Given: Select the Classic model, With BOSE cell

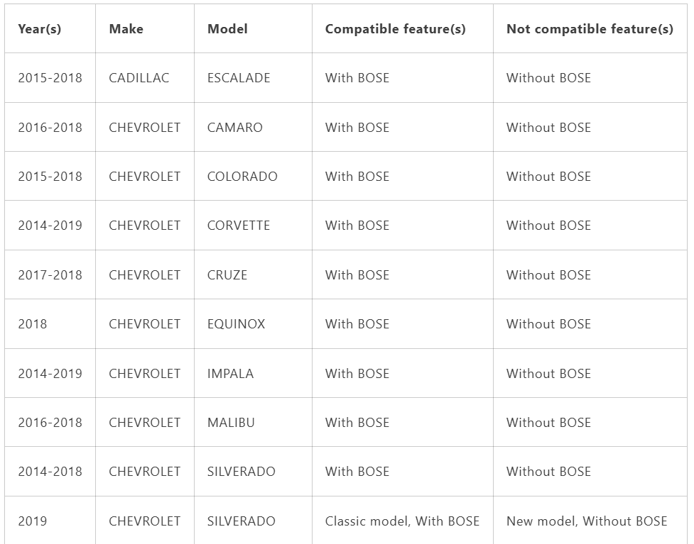Looking at the screenshot, I should tap(402, 521).
